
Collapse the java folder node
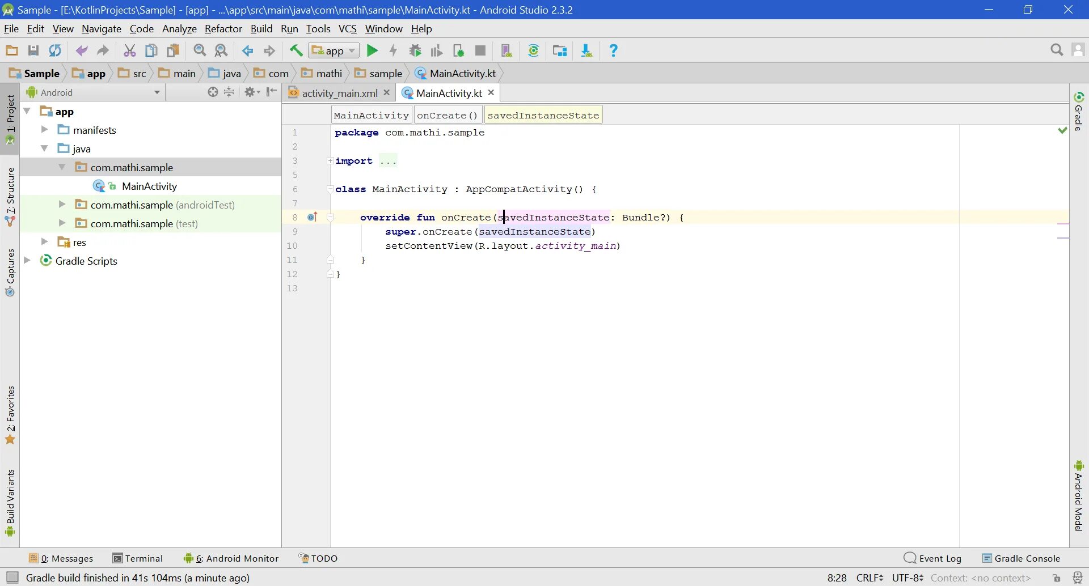click(x=44, y=148)
